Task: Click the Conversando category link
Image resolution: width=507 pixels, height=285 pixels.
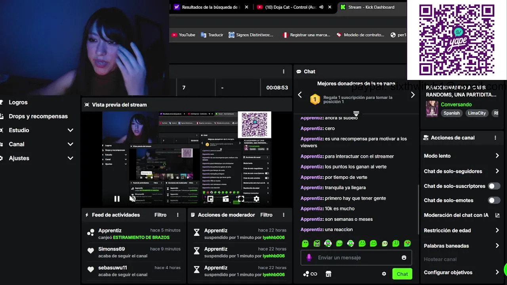Action: [x=456, y=104]
